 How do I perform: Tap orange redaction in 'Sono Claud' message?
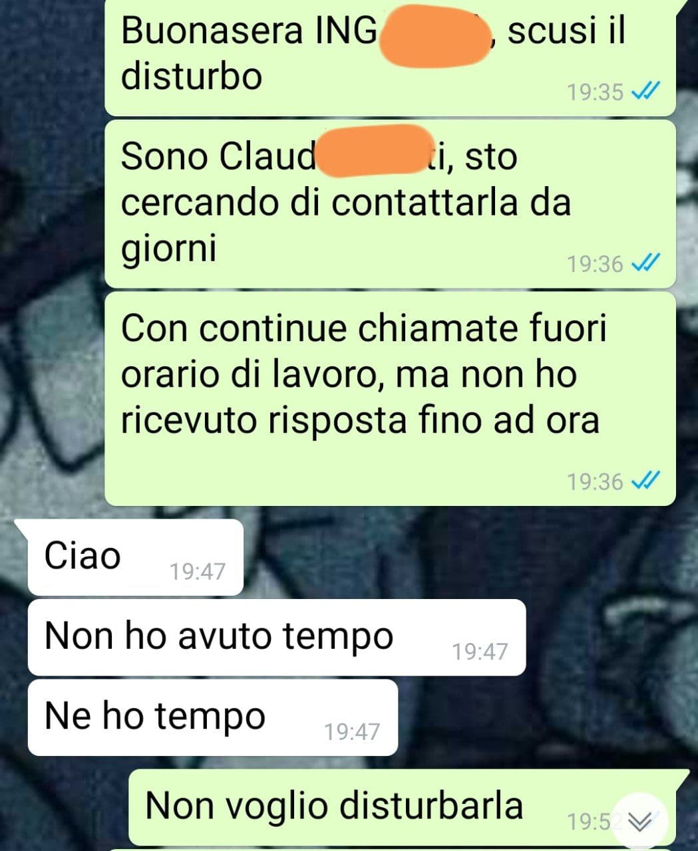[x=375, y=152]
